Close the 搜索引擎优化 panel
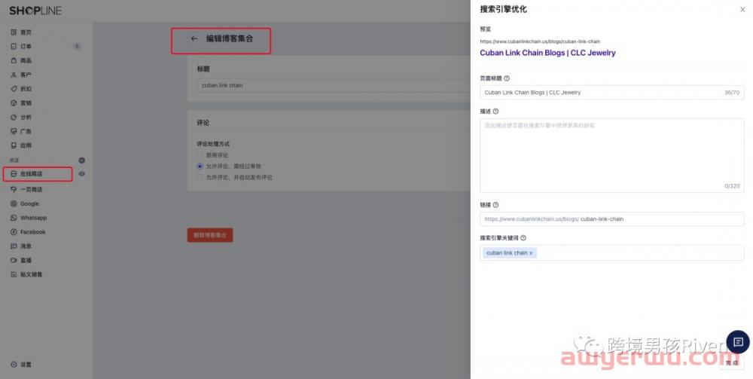The width and height of the screenshot is (753, 379). [742, 9]
